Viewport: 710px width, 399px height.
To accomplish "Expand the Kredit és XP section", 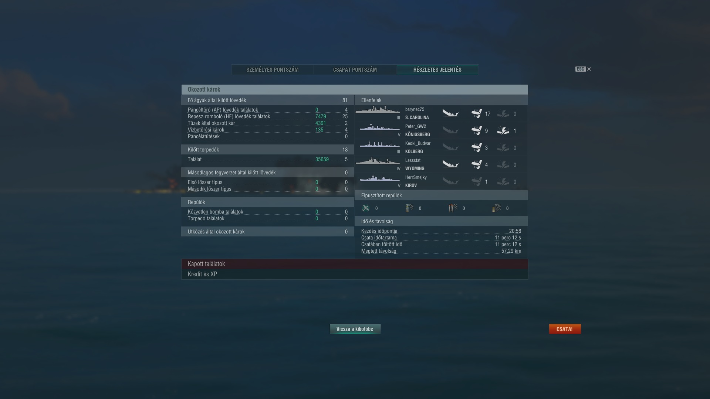I will 355,274.
